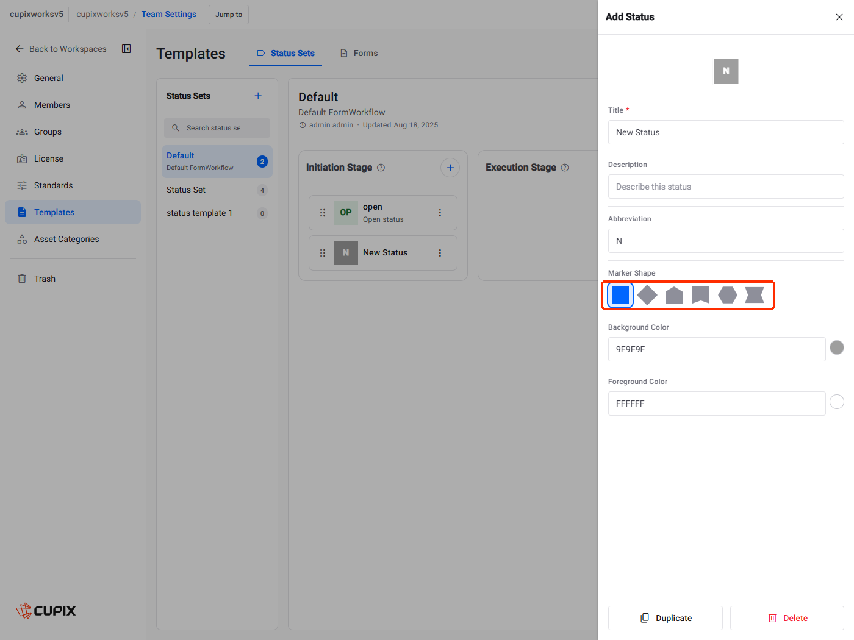Click the Duplicate button
The image size is (854, 640).
coord(666,618)
